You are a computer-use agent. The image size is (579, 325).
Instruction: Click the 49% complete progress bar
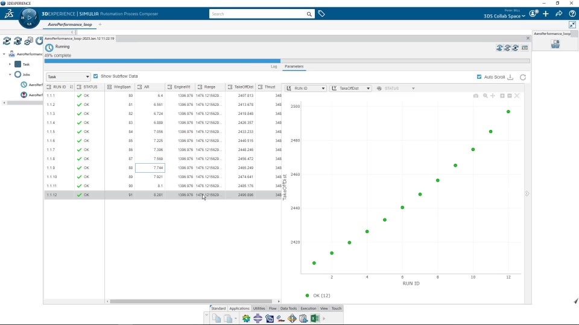[x=287, y=61]
